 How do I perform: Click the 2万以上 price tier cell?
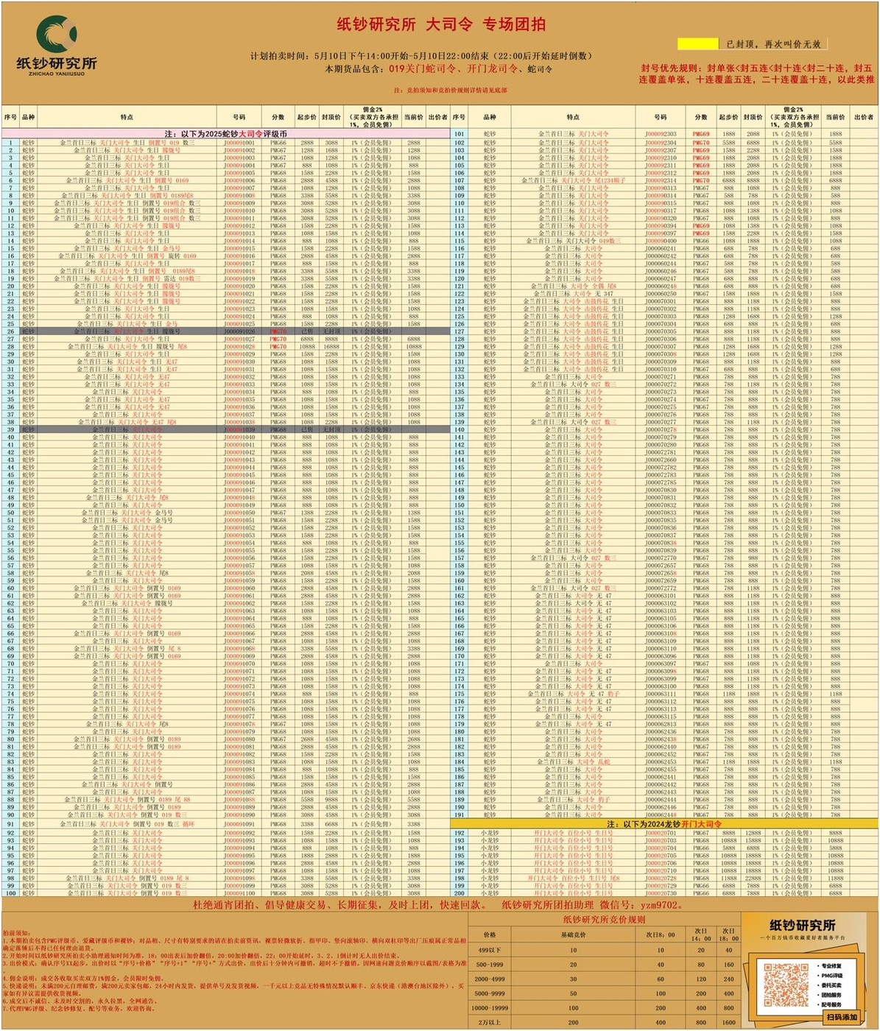coord(488,1022)
